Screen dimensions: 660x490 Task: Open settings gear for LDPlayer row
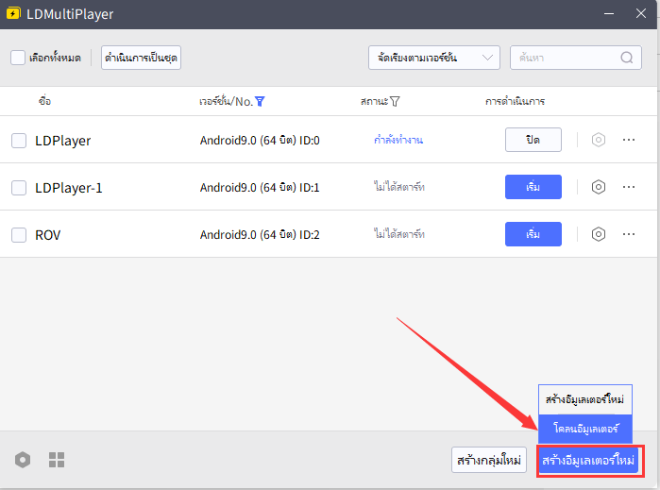[598, 140]
